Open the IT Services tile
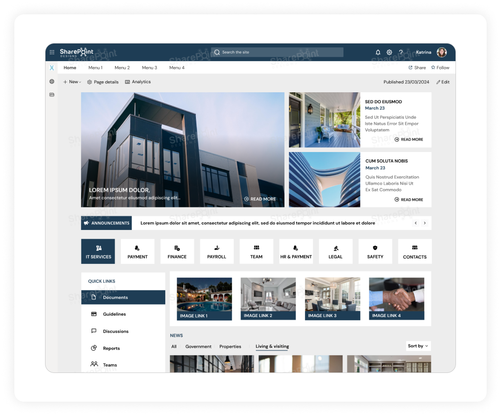 (98, 252)
